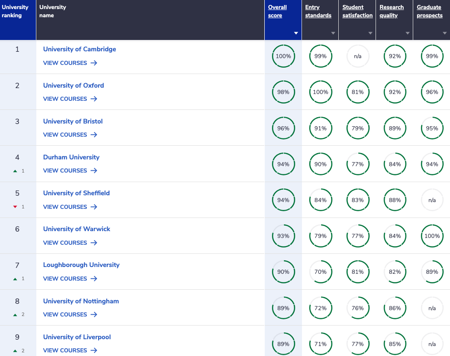This screenshot has height=356, width=450.
Task: Click Loughborough 82% research quality ring
Action: click(395, 272)
